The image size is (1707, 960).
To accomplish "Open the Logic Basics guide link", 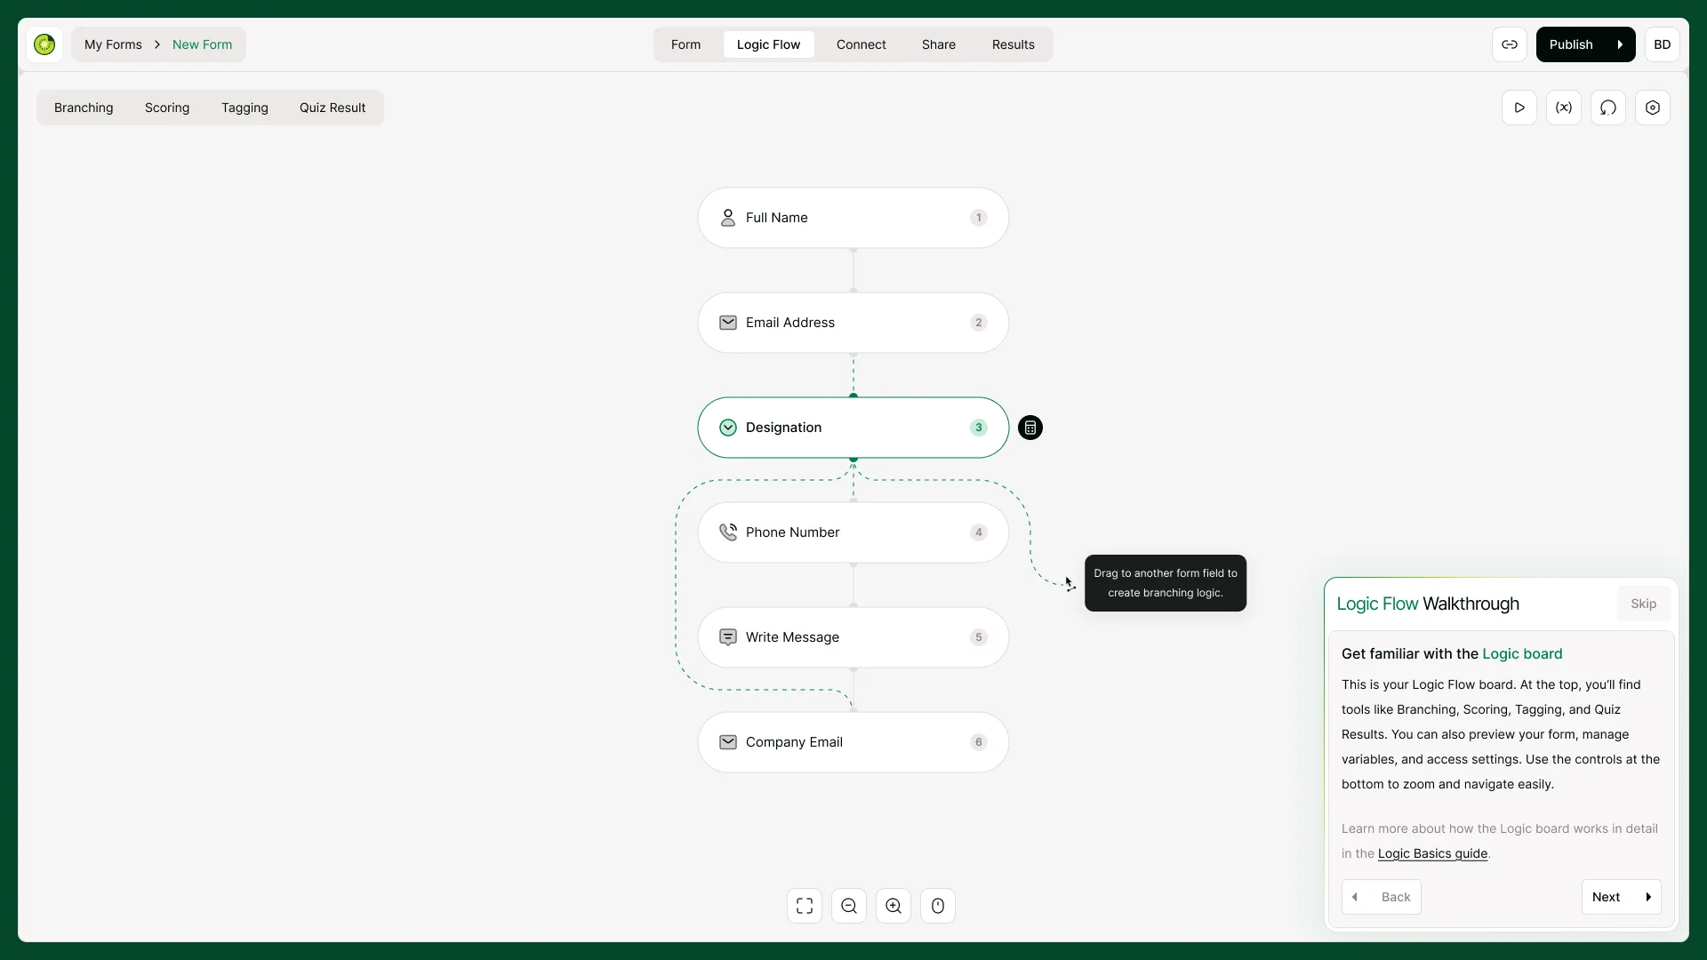I will point(1432,853).
